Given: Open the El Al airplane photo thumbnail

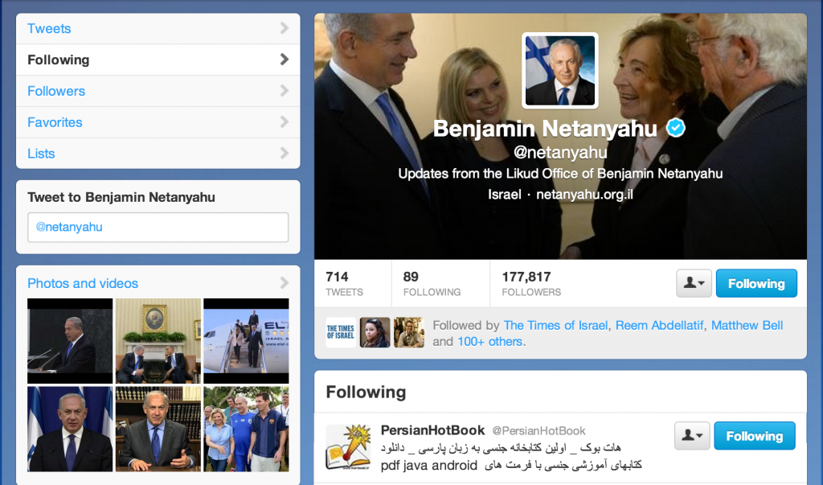Looking at the screenshot, I should pyautogui.click(x=246, y=341).
